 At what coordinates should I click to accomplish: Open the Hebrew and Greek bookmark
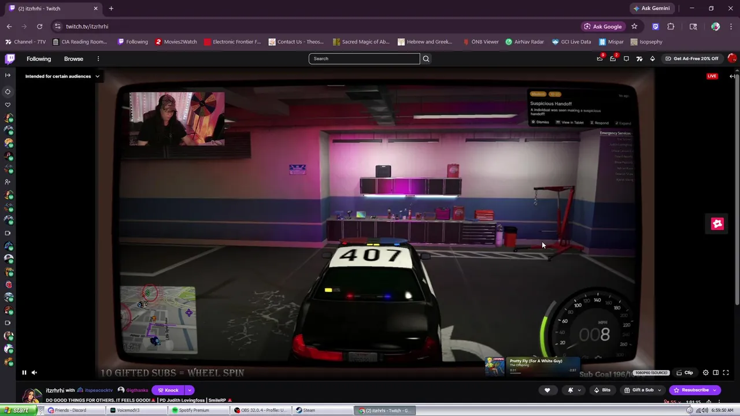coord(425,42)
